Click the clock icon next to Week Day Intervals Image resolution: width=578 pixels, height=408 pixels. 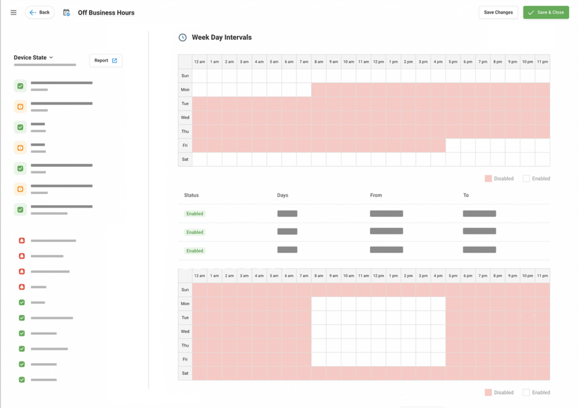point(182,38)
